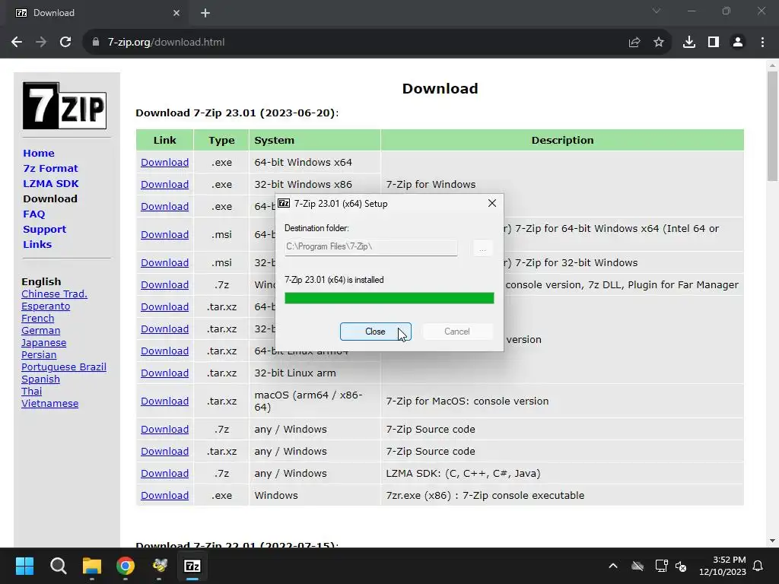
Task: Click the share page icon in address bar
Action: (x=634, y=43)
